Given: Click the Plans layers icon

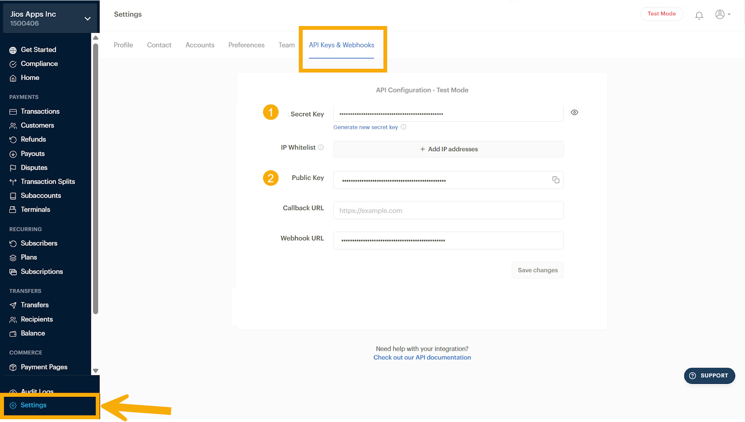Looking at the screenshot, I should (x=13, y=258).
